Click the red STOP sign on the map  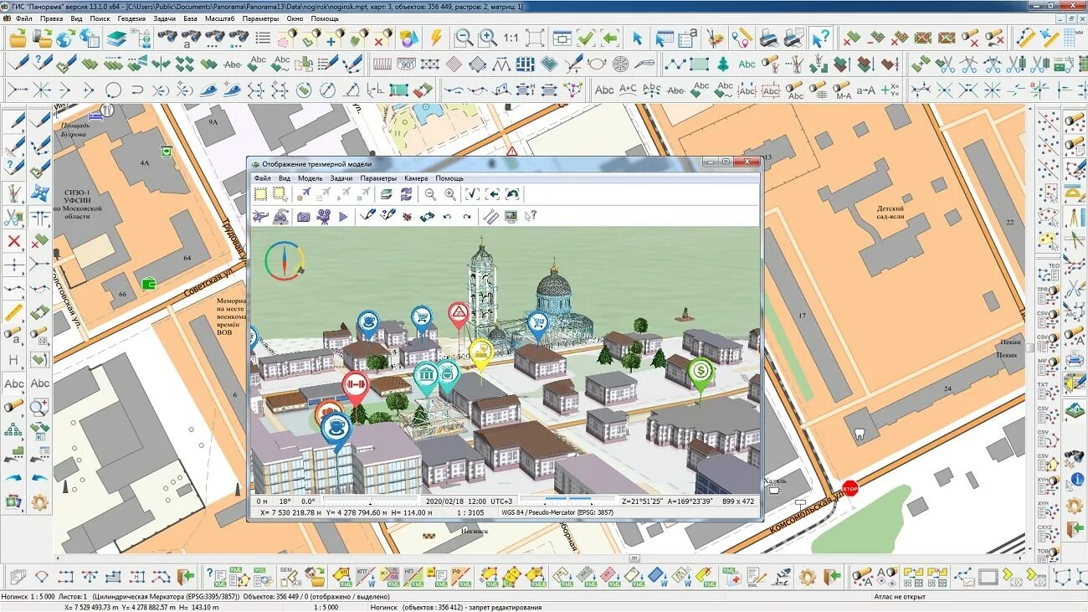click(x=850, y=488)
